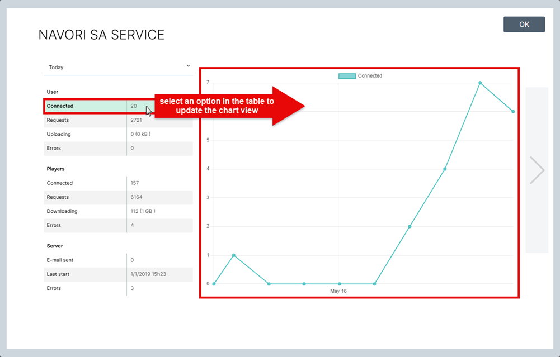Click the User Connected value 20
Image resolution: width=560 pixels, height=357 pixels.
click(134, 106)
